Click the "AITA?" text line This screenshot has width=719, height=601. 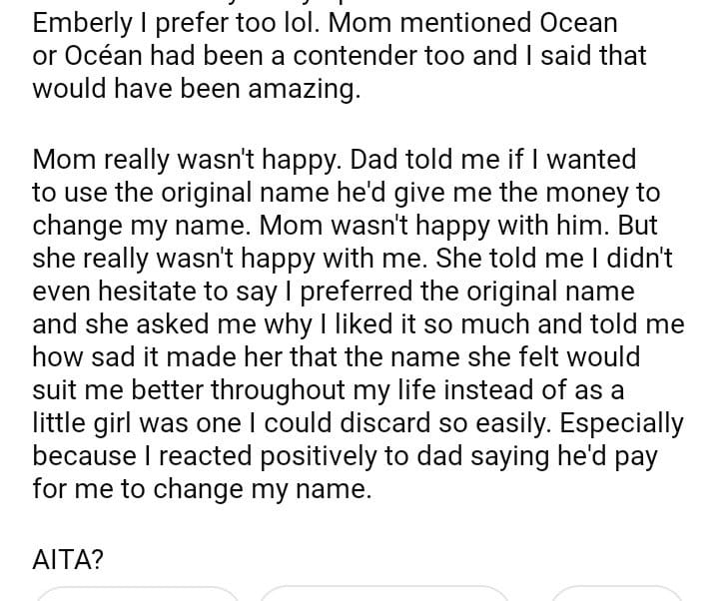coord(68,559)
